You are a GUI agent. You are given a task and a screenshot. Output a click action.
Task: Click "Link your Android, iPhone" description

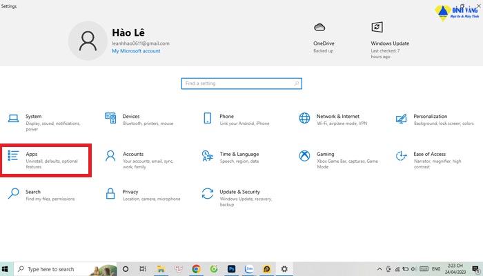244,124
